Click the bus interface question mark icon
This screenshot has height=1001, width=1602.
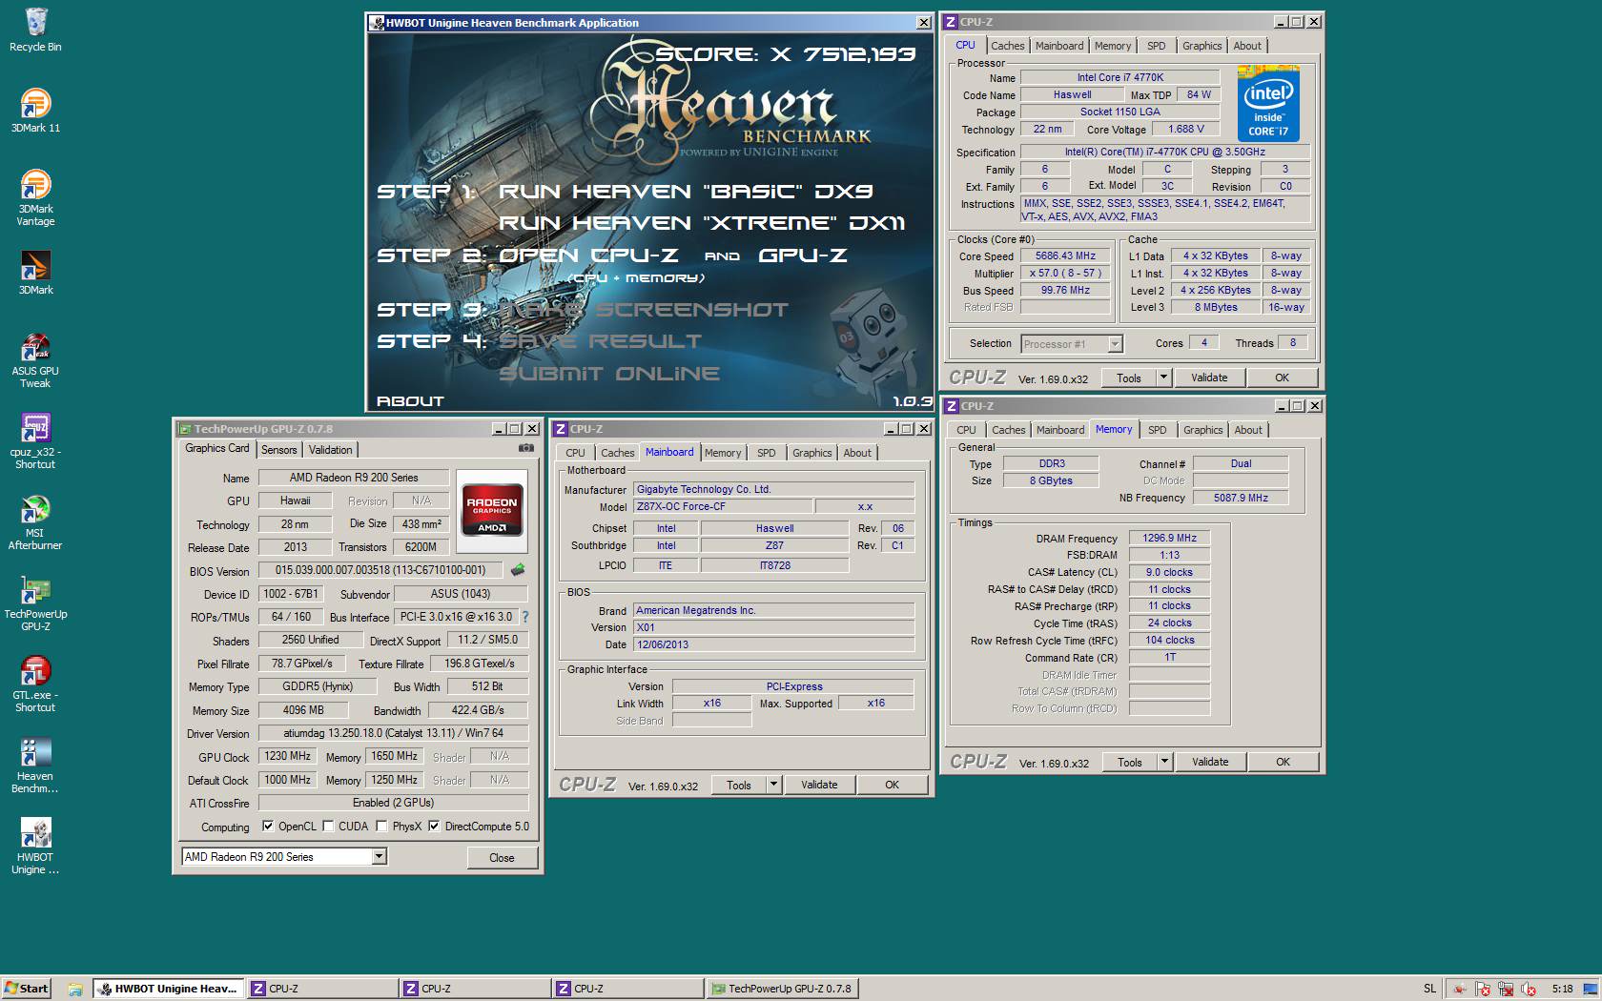click(524, 617)
